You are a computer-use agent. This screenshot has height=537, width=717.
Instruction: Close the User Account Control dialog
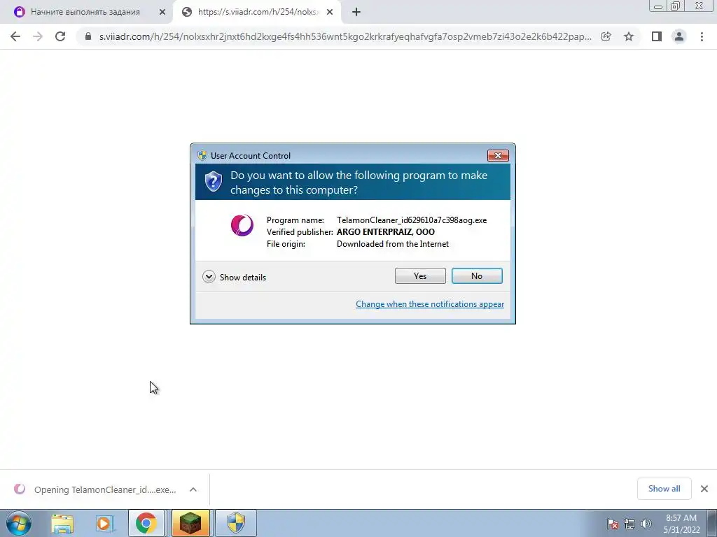[x=498, y=156]
